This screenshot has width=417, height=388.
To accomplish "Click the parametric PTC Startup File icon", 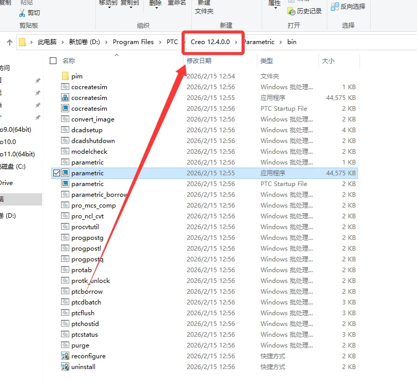I will click(x=65, y=183).
